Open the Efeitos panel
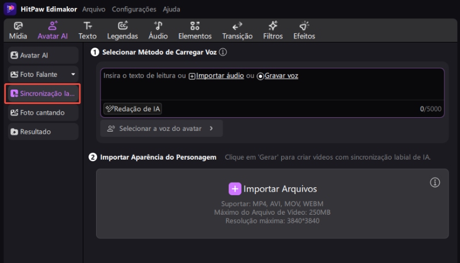460x263 pixels. pyautogui.click(x=304, y=30)
